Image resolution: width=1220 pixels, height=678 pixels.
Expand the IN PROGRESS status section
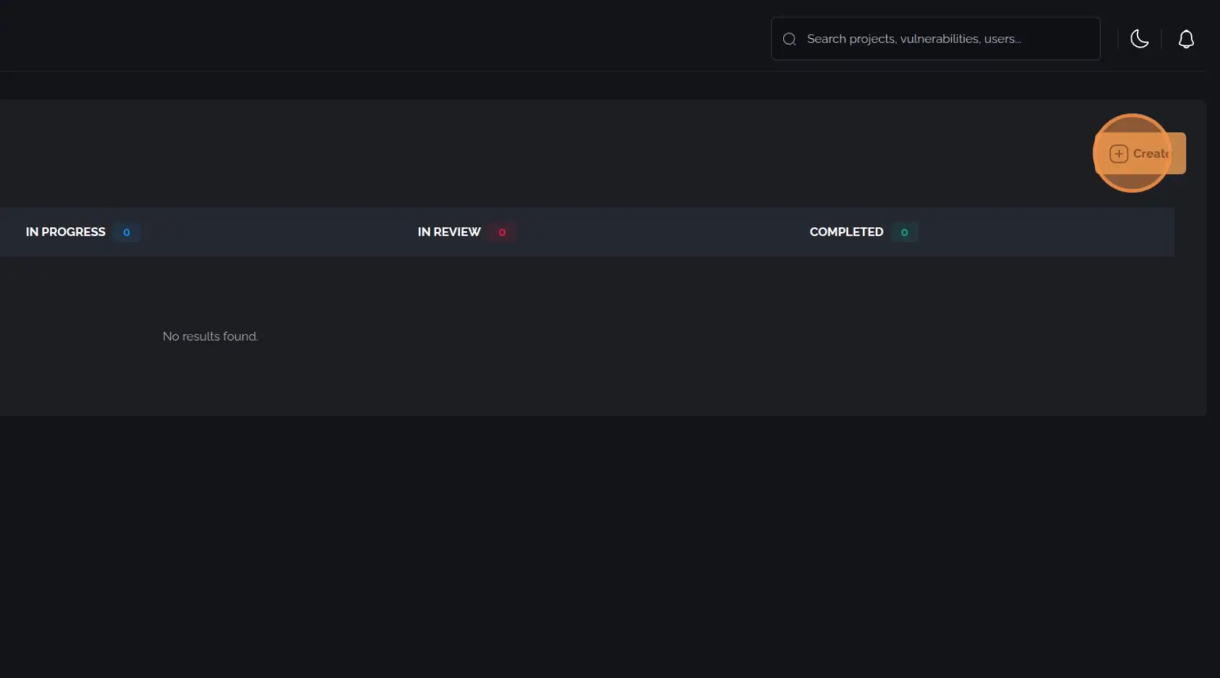[x=65, y=232]
